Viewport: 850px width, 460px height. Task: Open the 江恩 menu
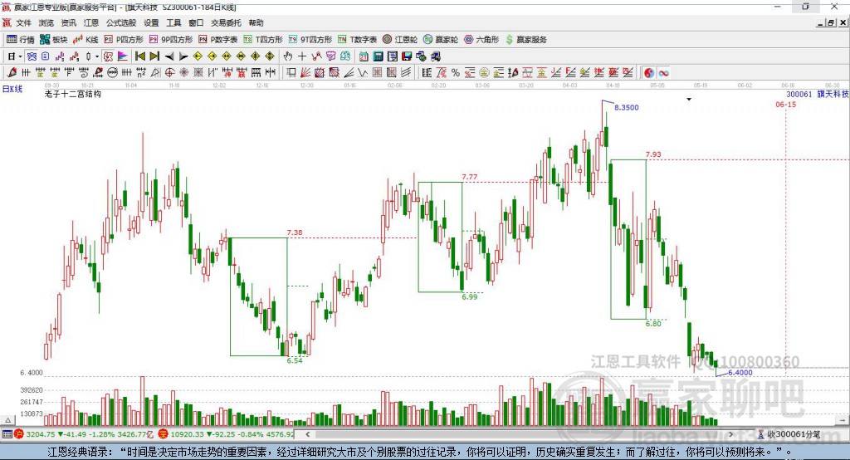(x=91, y=22)
